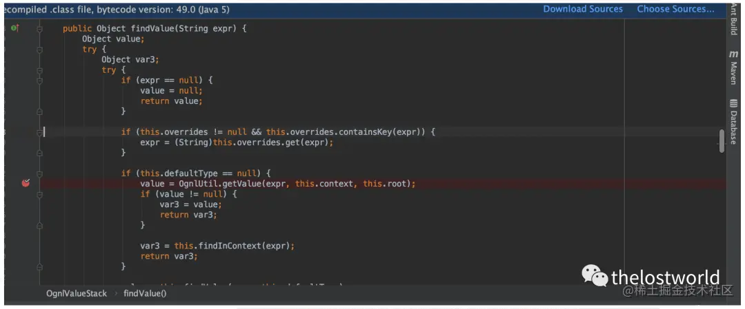Screen dimensions: 745x309
Task: Click the 'var3 = value;' statement
Action: [190, 204]
